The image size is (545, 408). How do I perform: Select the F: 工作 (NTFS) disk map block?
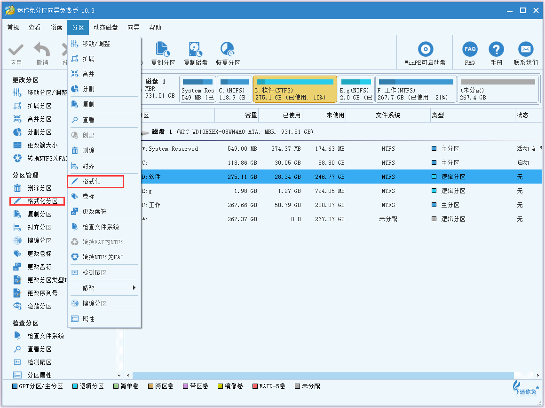tap(416, 90)
